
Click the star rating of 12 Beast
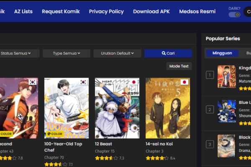point(106,158)
